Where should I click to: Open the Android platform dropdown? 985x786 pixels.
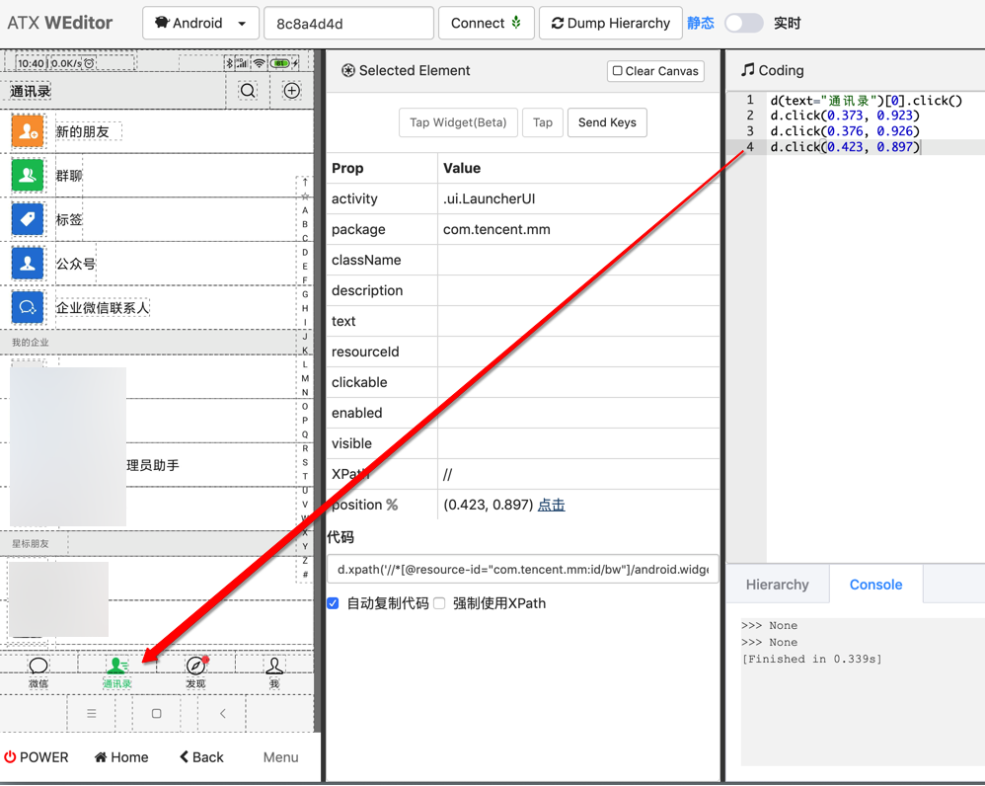click(200, 24)
